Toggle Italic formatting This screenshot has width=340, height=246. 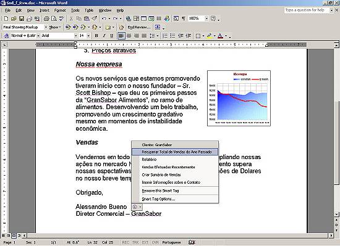tap(104, 36)
